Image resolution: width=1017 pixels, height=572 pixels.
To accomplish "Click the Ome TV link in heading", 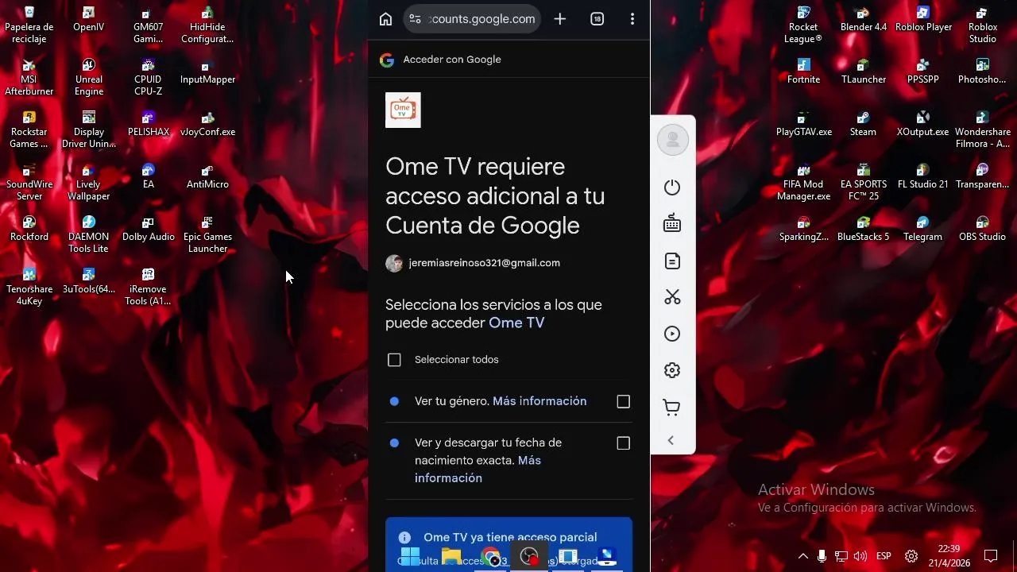I will (516, 323).
